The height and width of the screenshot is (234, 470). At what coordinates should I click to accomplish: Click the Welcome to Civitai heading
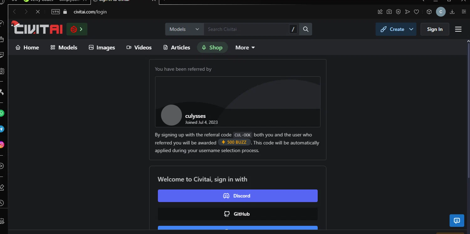click(202, 179)
